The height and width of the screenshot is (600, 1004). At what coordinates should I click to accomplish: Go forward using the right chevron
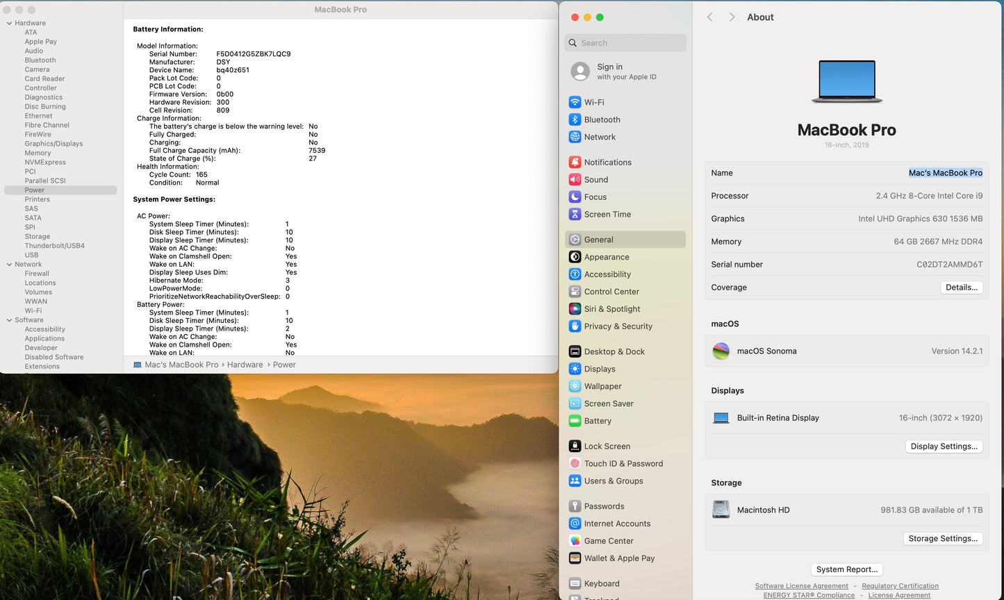[732, 17]
